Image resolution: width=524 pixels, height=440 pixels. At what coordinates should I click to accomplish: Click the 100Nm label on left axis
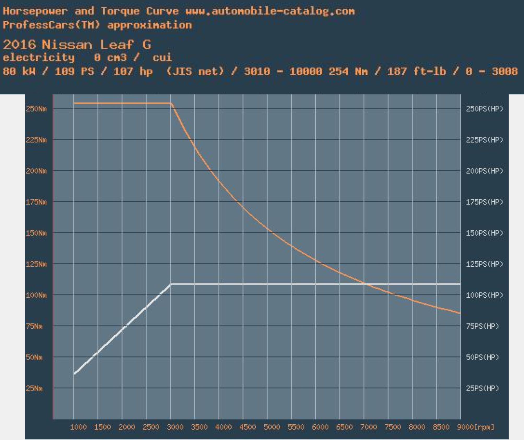(x=36, y=295)
